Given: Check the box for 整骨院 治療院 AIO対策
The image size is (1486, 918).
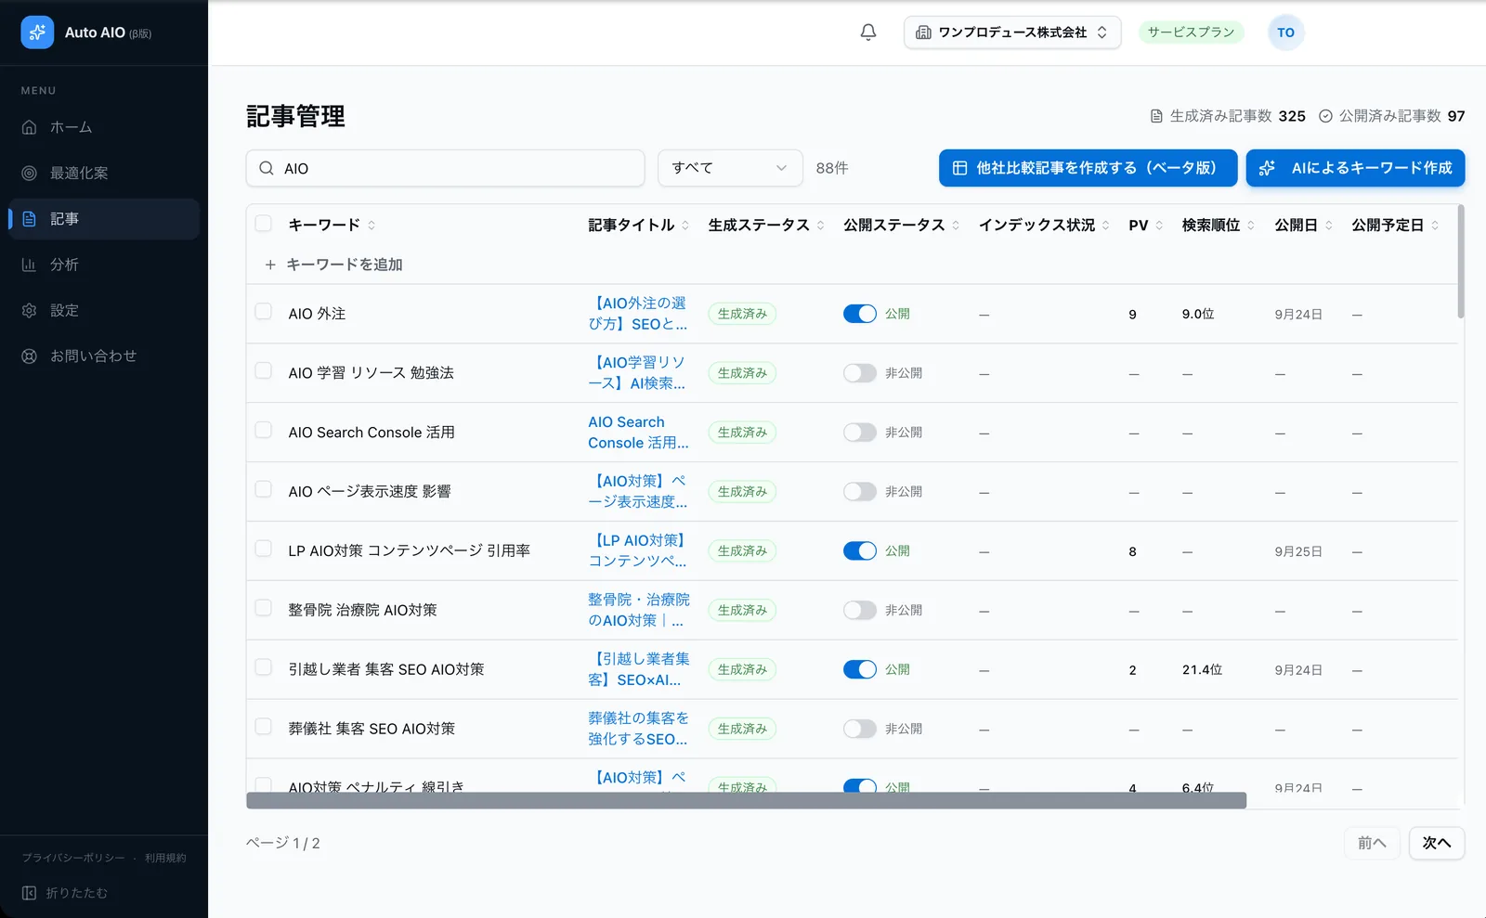Looking at the screenshot, I should coord(264,608).
